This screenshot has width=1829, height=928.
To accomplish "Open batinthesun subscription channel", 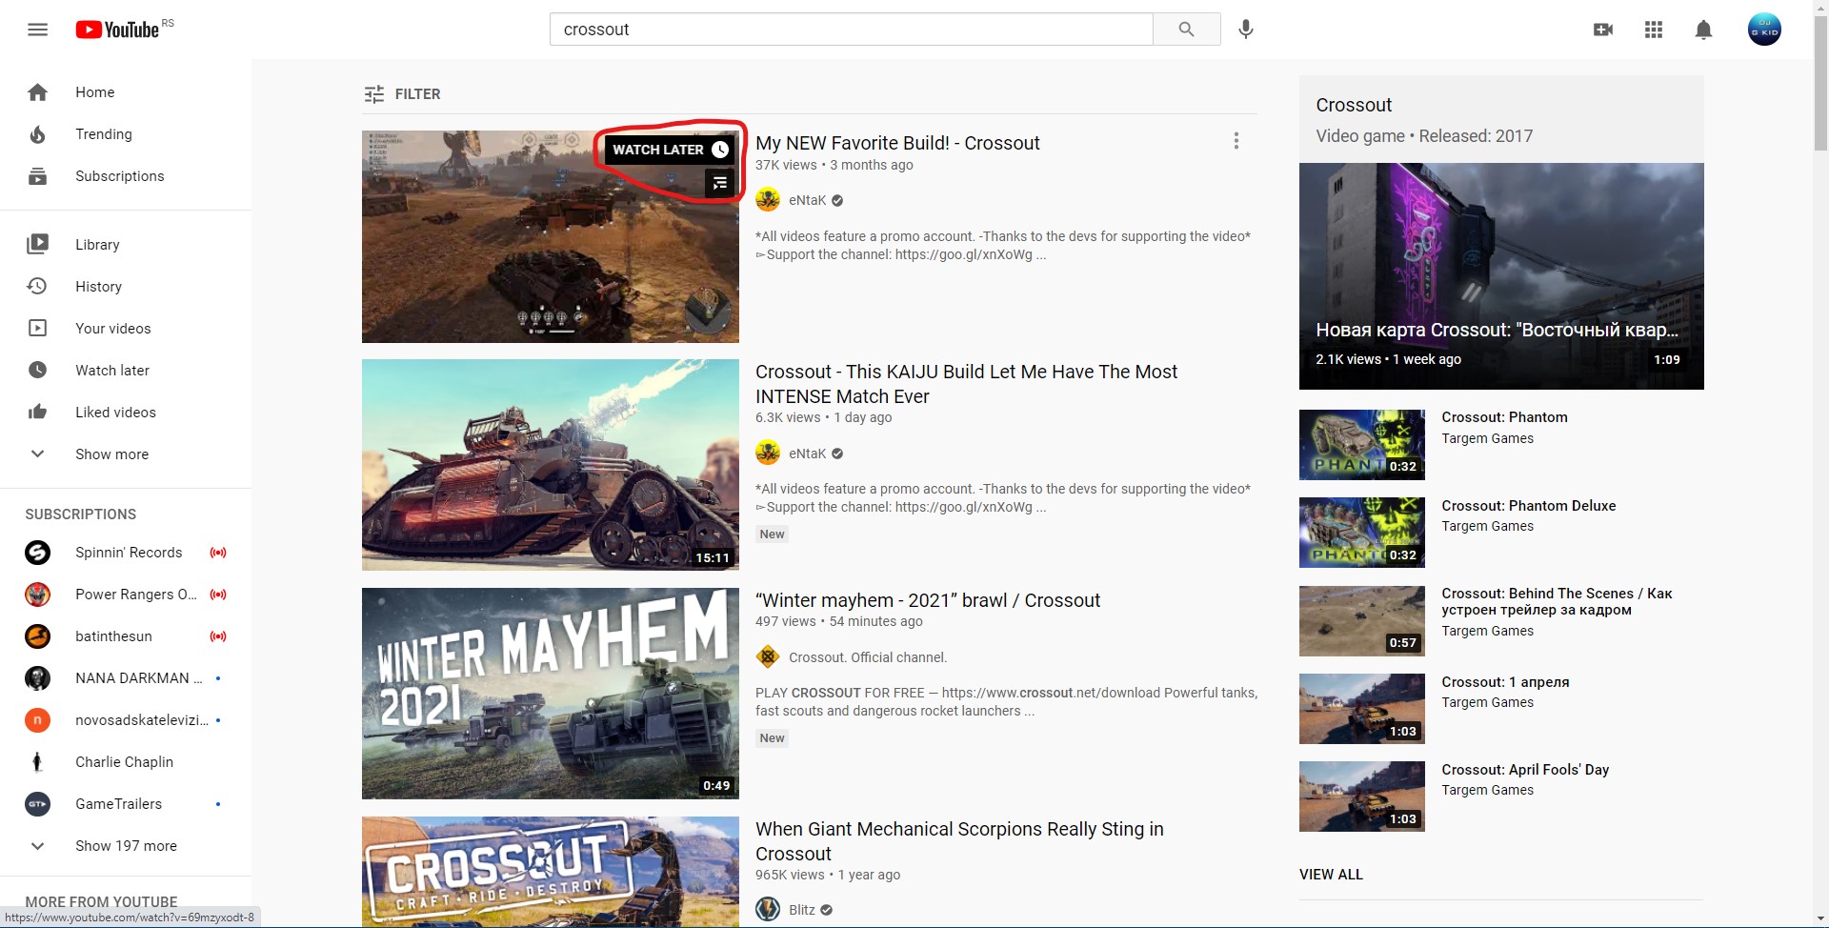I will (126, 636).
